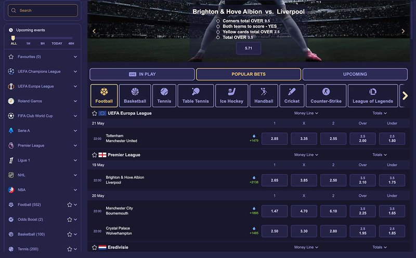Viewport: 416px width, 258px height.
Task: Open Money Line dropdown for Europa League
Action: pos(306,113)
